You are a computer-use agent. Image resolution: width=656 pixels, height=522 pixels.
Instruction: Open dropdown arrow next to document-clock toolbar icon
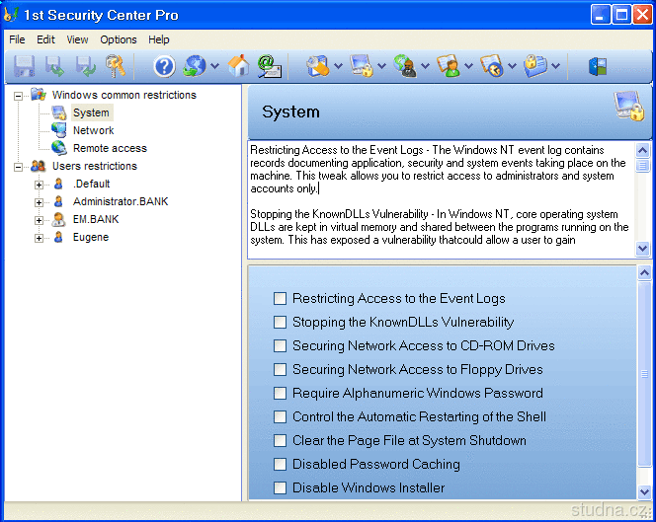(513, 66)
